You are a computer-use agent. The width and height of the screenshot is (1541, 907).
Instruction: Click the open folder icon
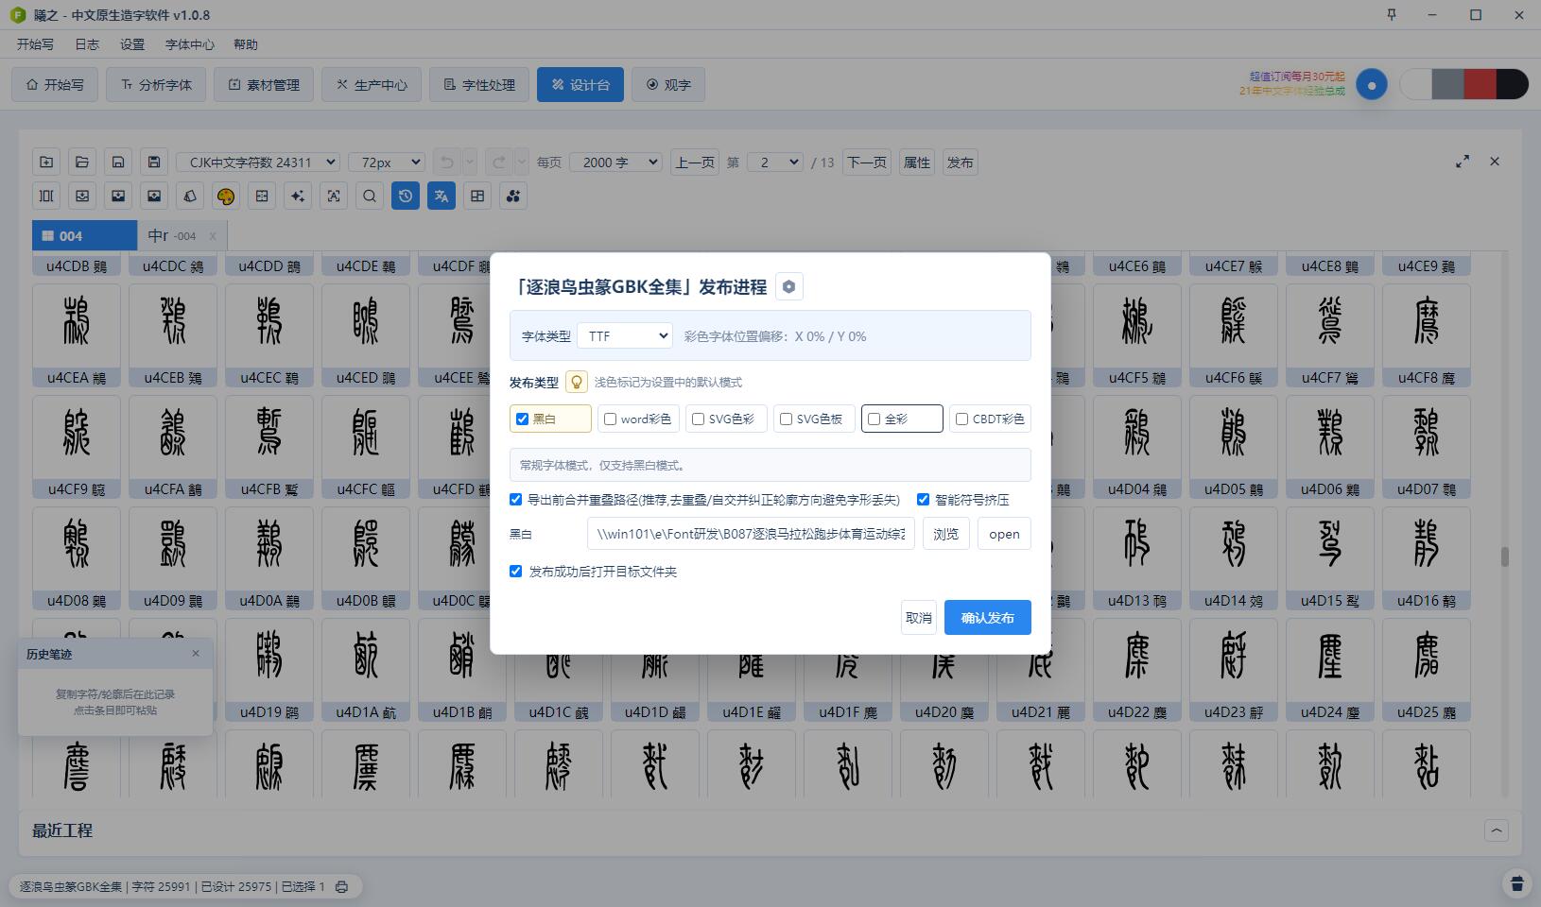tap(82, 163)
